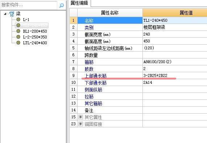Select the L-1 beam component

(26, 20)
